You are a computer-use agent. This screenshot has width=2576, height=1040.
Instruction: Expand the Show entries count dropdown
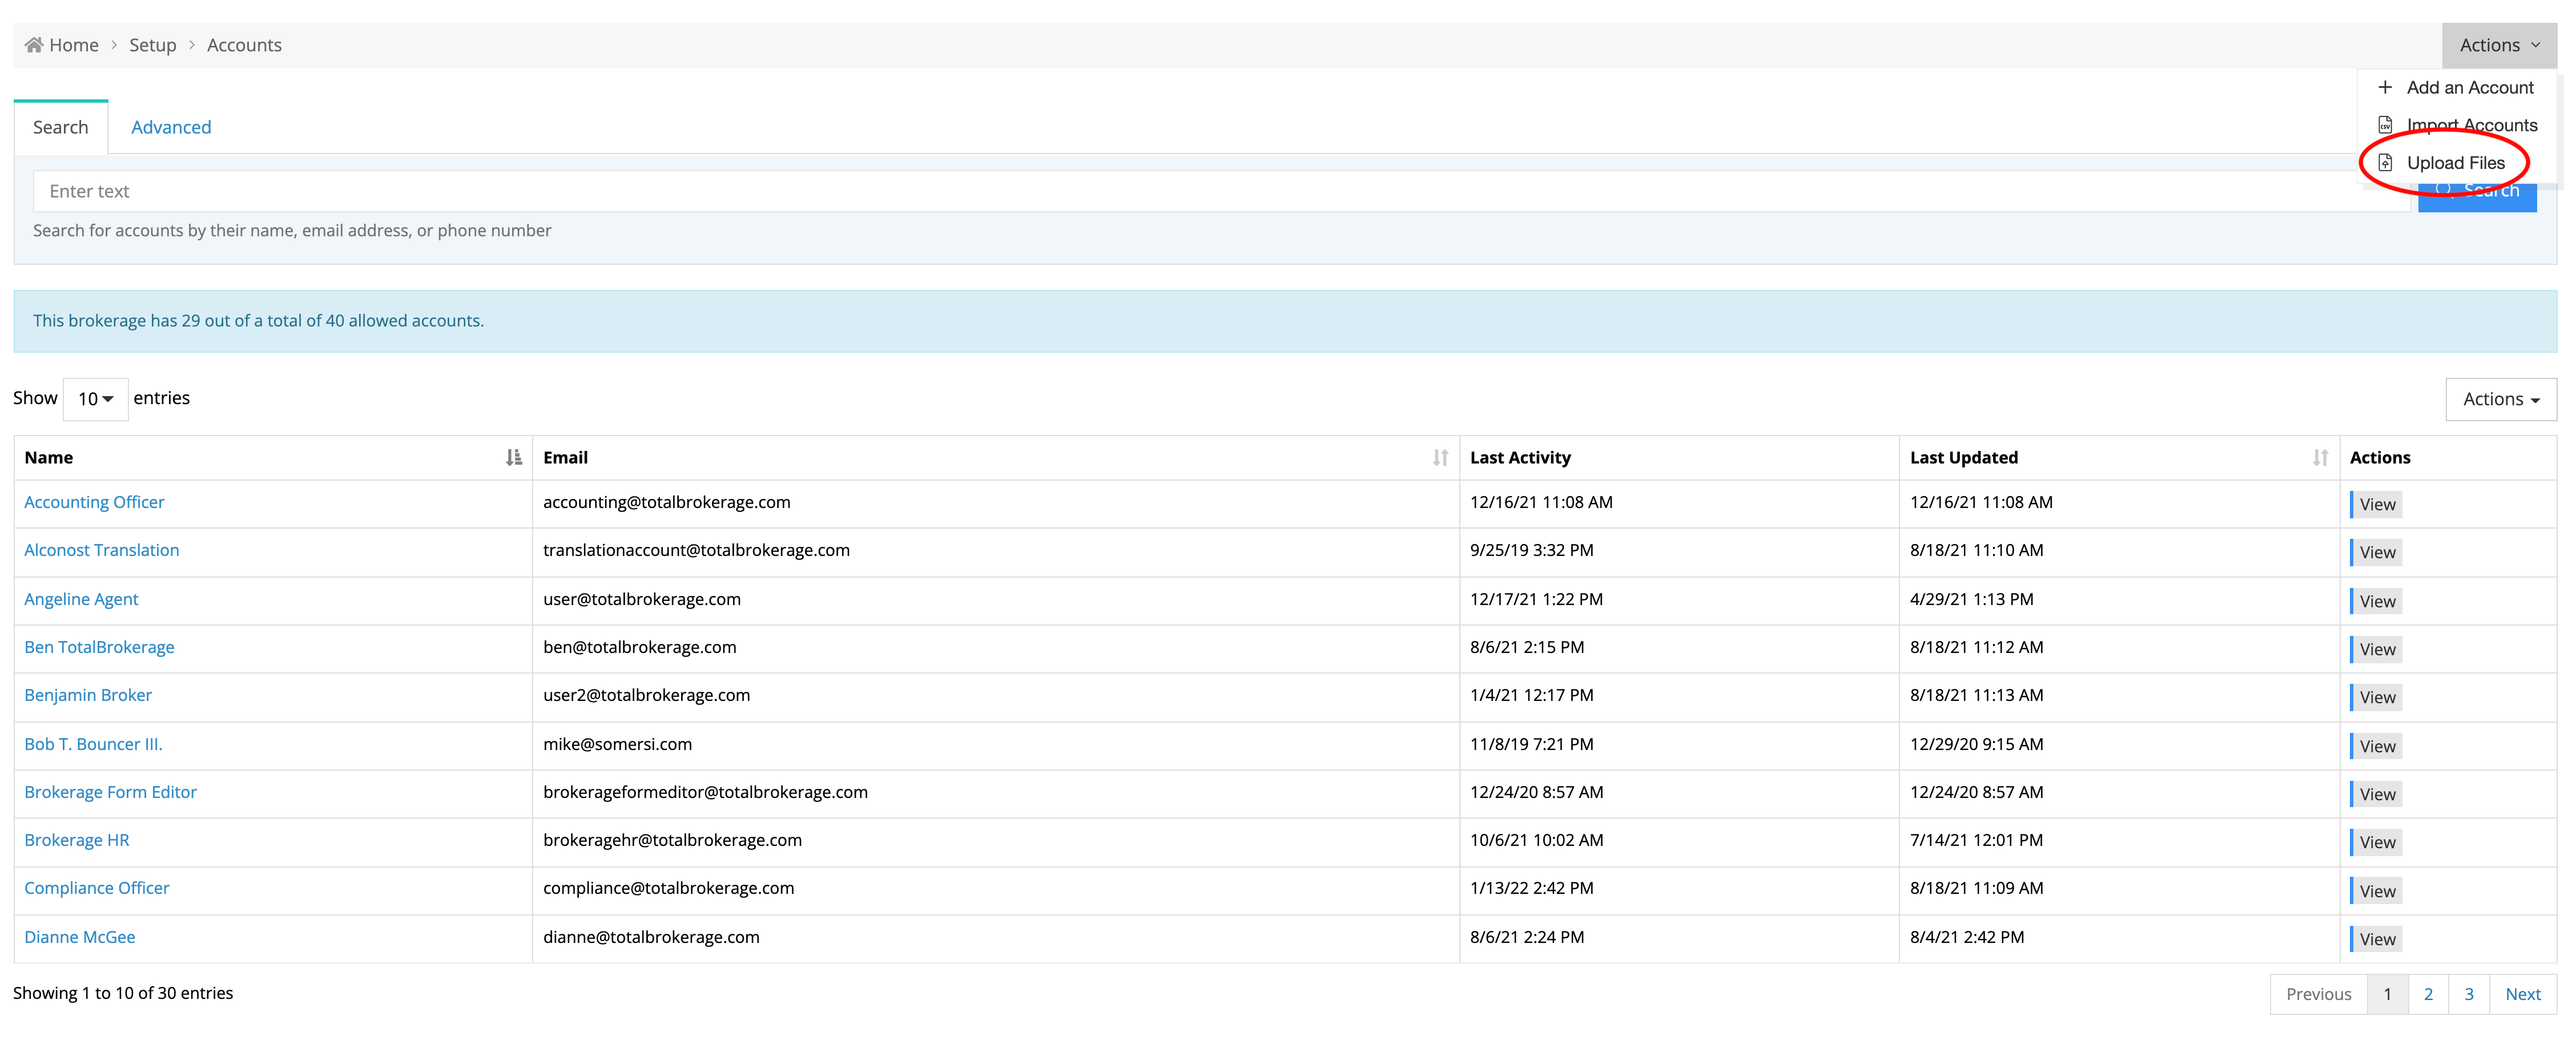click(96, 399)
